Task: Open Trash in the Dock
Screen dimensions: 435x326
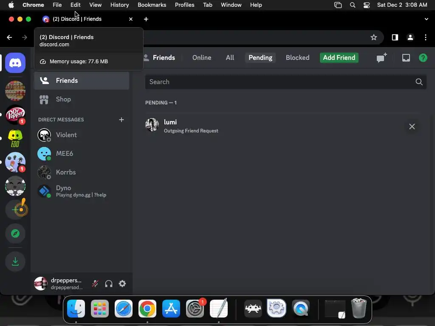Action: tap(359, 308)
